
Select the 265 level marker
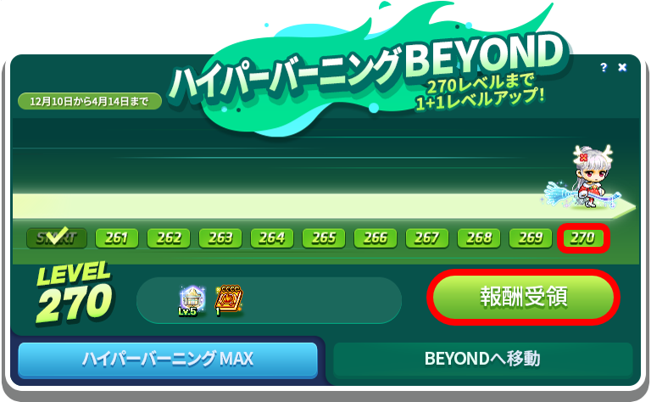(324, 238)
